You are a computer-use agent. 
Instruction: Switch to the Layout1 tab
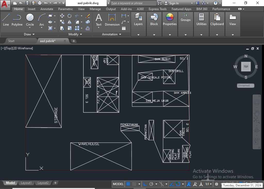pos(26,183)
